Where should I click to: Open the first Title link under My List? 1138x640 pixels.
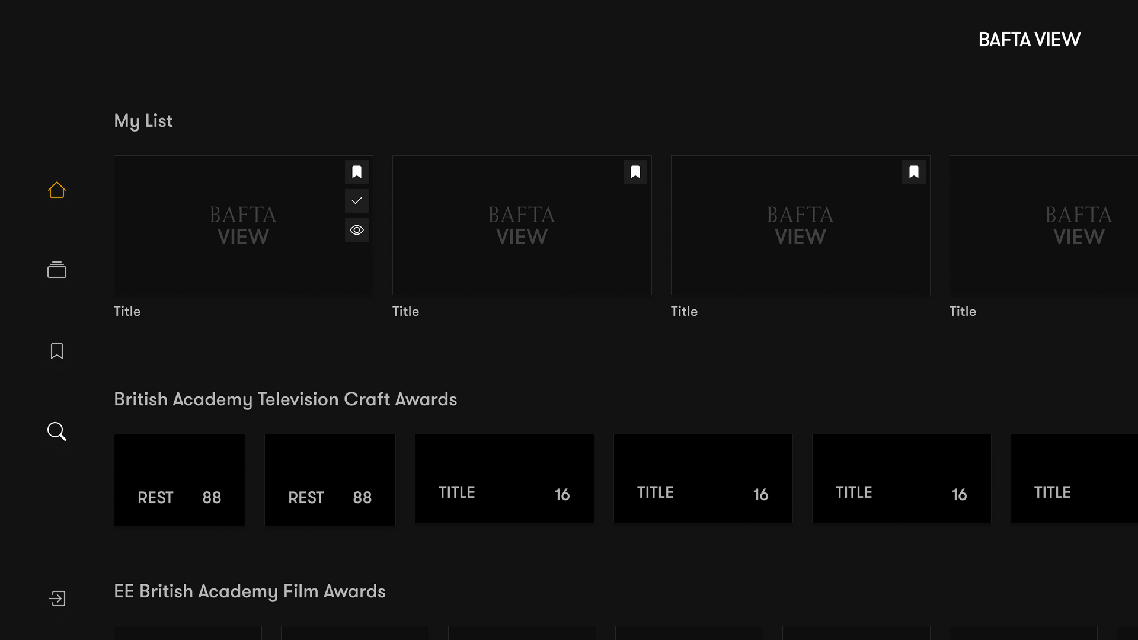[127, 311]
